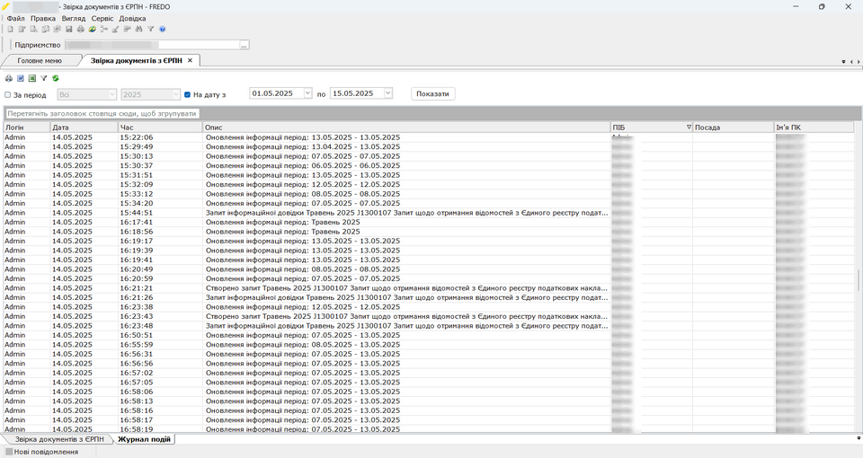Screen dimensions: 863x458
Task: Open the end date 15.05.2025 dropdown
Action: point(388,93)
